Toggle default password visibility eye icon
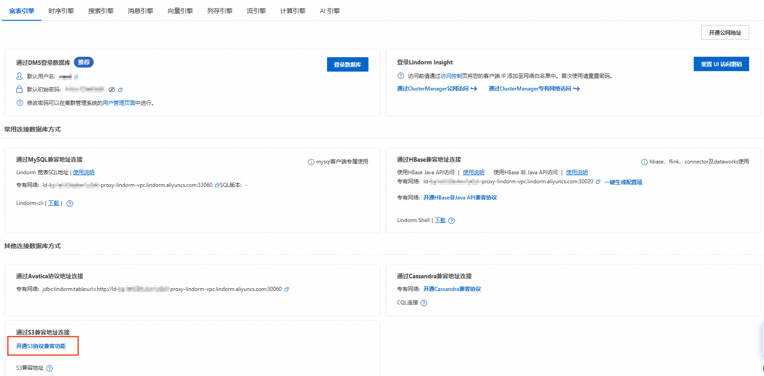Image resolution: width=764 pixels, height=376 pixels. tap(112, 90)
